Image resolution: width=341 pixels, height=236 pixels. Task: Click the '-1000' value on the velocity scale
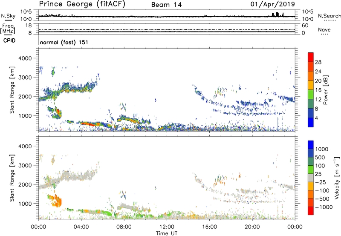(324, 207)
